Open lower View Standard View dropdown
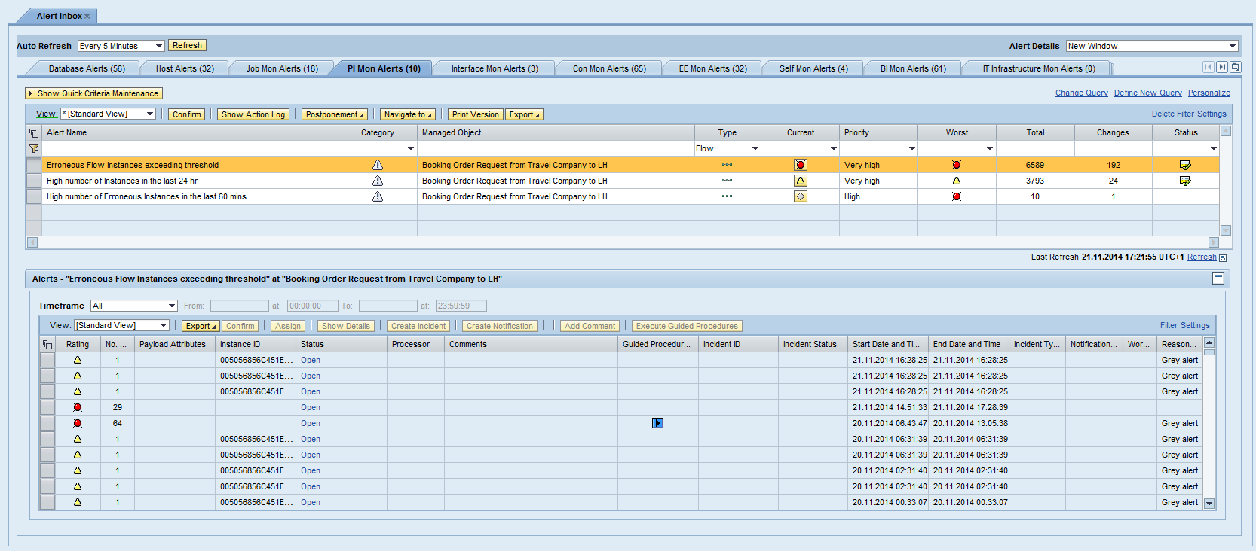The width and height of the screenshot is (1256, 551). pyautogui.click(x=164, y=325)
